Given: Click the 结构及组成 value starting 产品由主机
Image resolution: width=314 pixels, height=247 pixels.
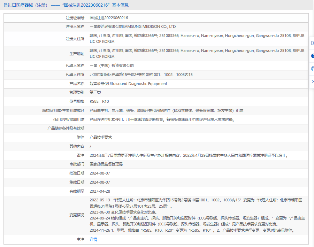Looking at the screenshot, I should [x=166, y=110].
